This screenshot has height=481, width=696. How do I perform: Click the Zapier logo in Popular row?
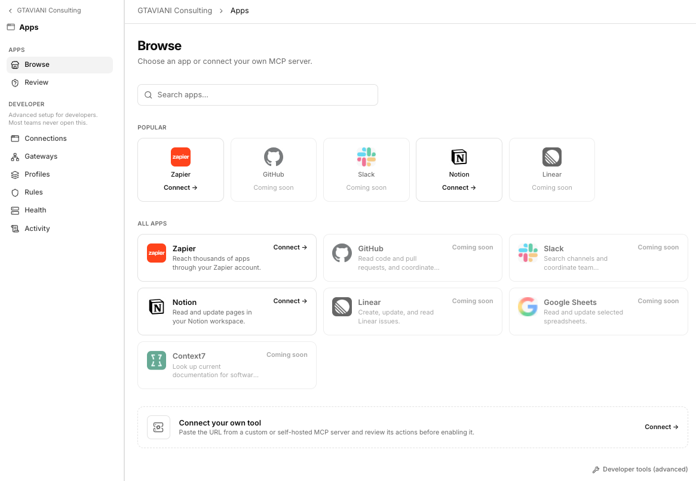(180, 157)
